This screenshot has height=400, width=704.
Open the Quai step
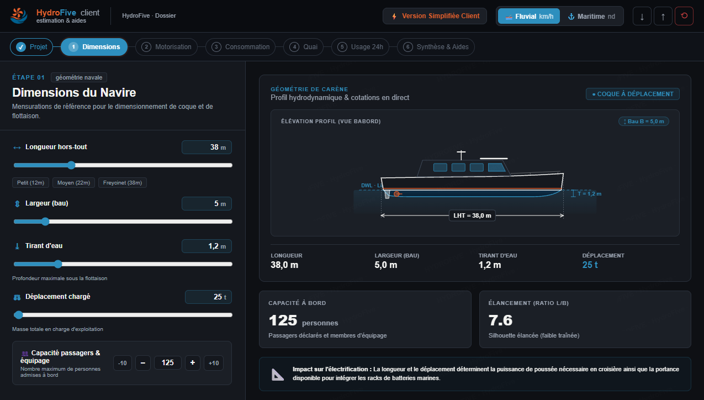click(x=303, y=47)
